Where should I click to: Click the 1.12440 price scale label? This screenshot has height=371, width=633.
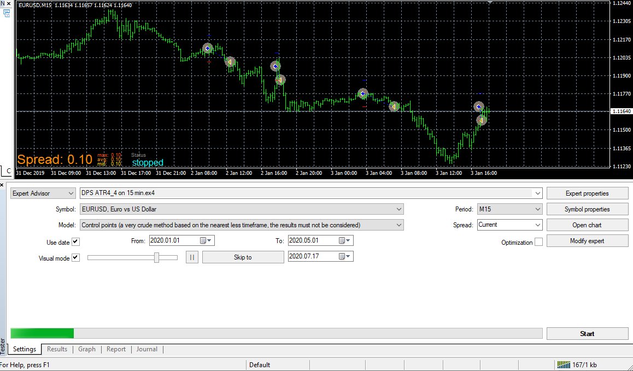622,3
